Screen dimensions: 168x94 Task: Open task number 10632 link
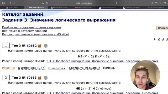31,46
